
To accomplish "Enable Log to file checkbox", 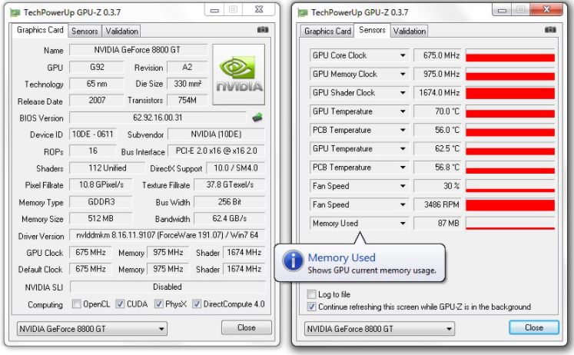I will [311, 294].
